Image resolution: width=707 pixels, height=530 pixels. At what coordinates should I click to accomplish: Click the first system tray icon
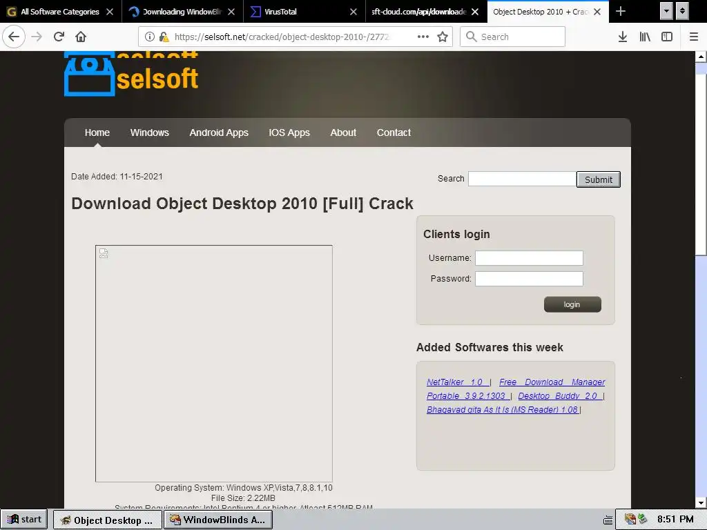pos(630,519)
